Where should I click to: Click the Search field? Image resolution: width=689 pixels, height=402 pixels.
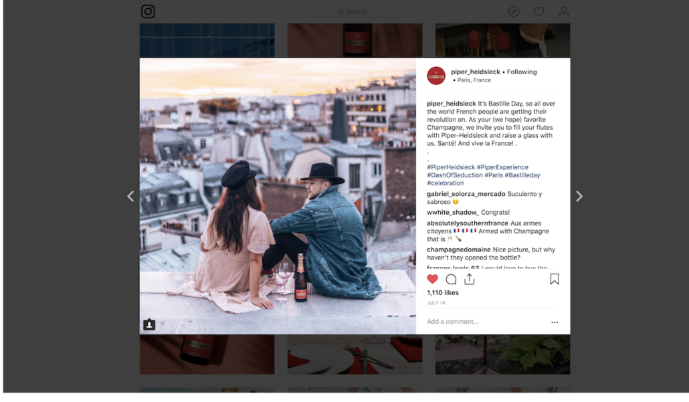coord(355,11)
